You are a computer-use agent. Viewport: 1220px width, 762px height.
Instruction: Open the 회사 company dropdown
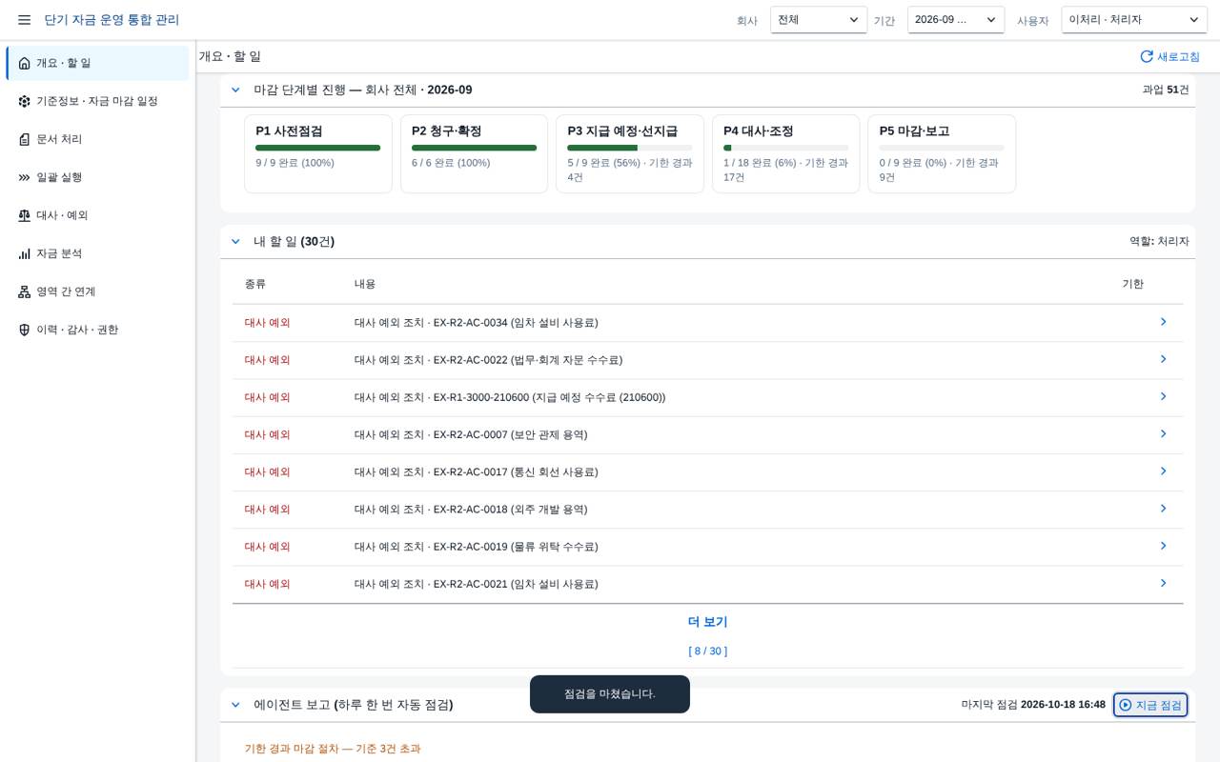(819, 20)
